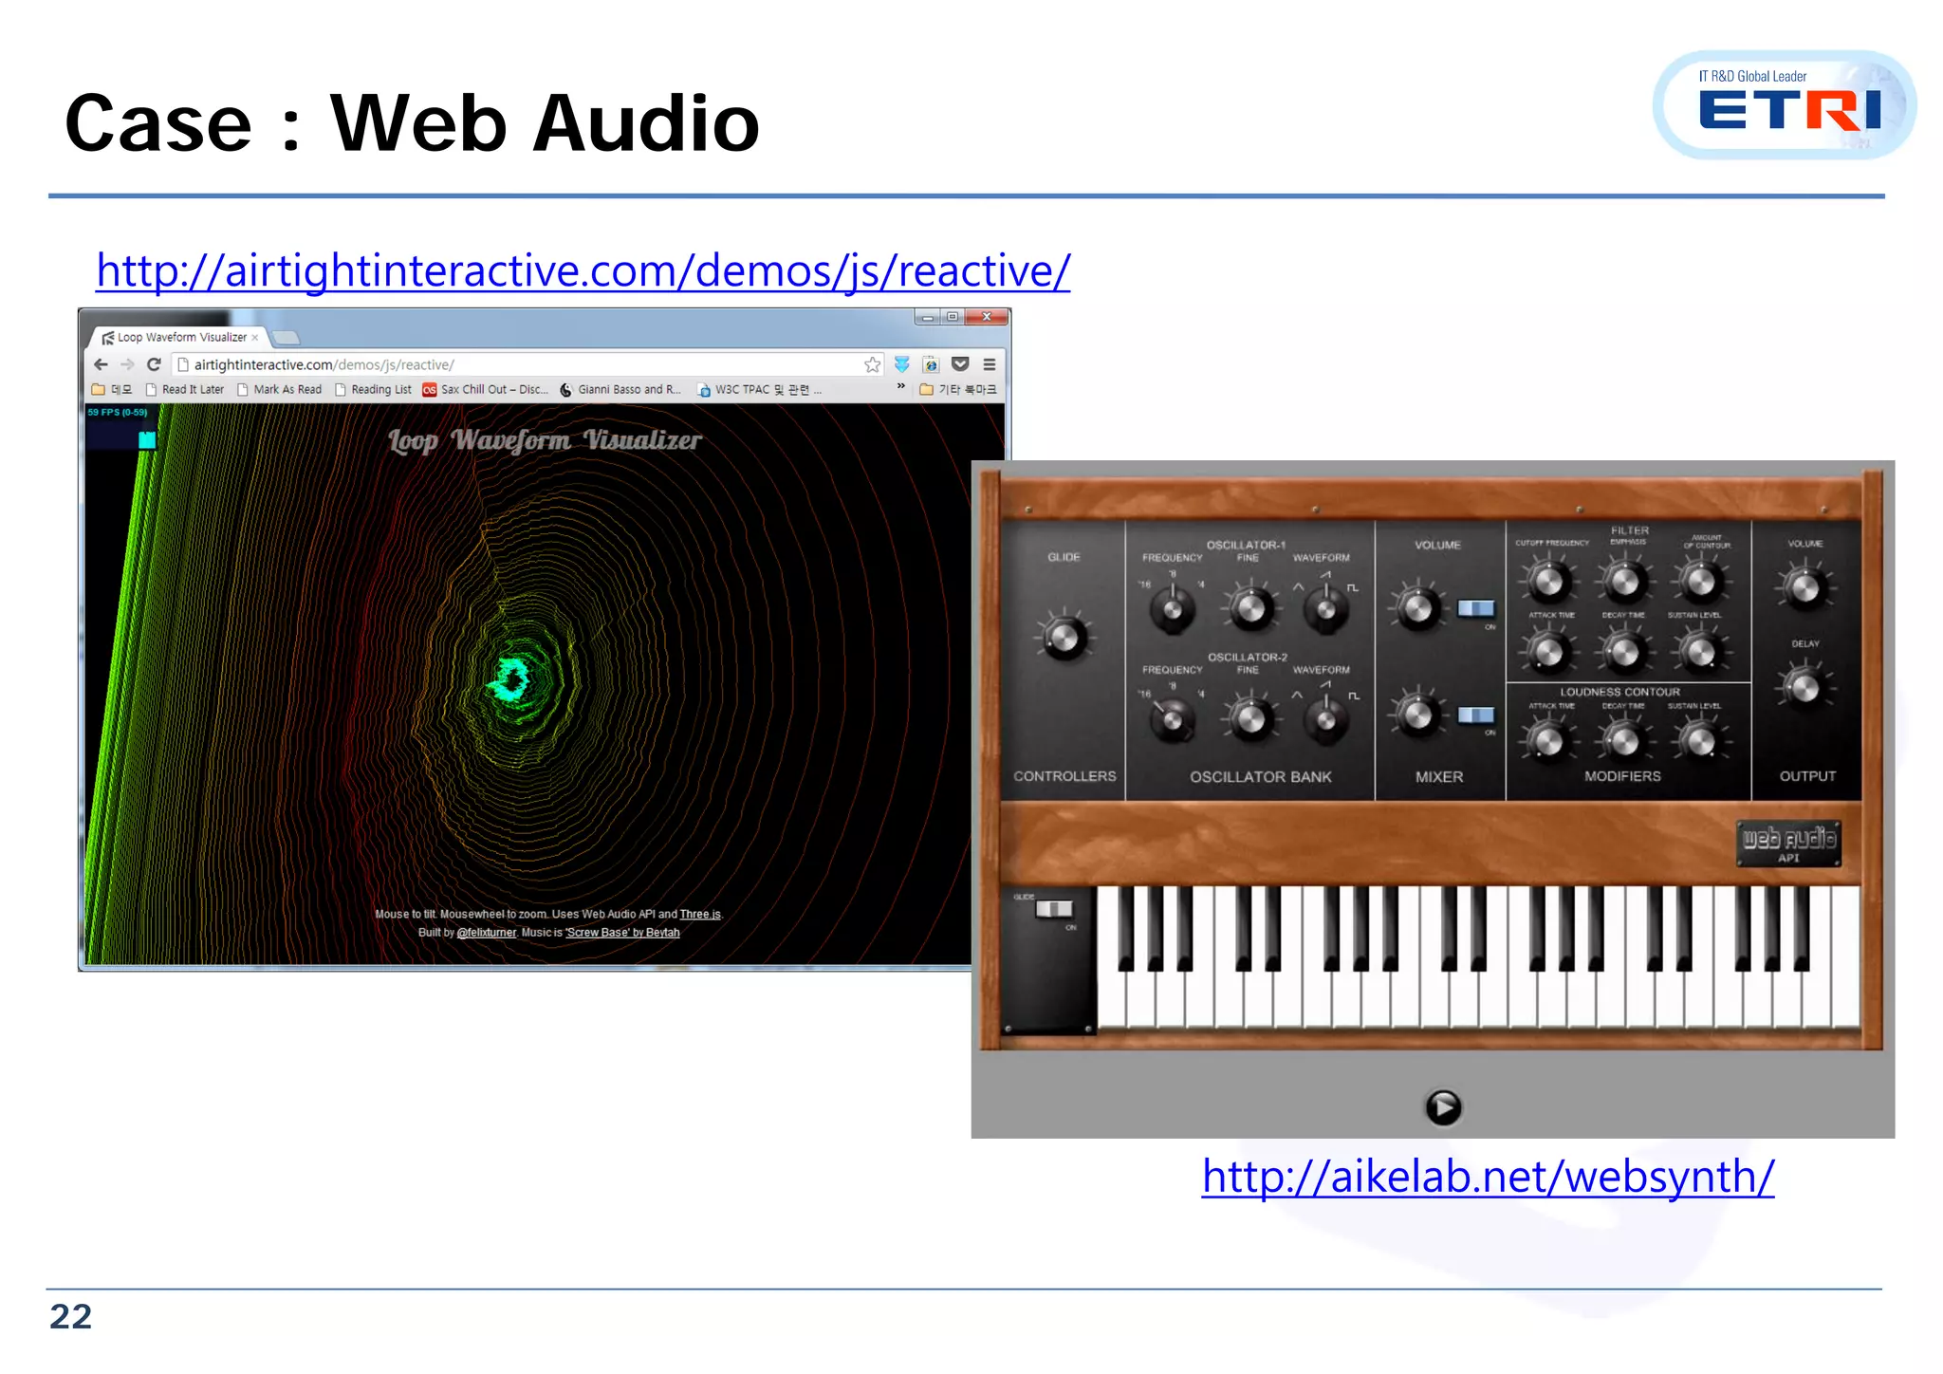Click the Glide knob in Controllers
Viewport: 1943px width, 1374px height.
coord(1064,636)
